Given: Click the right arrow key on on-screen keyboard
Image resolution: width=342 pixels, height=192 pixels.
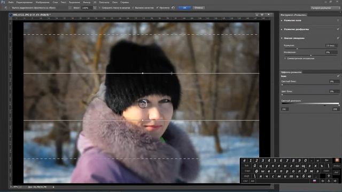Looking at the screenshot, I should 335,181.
